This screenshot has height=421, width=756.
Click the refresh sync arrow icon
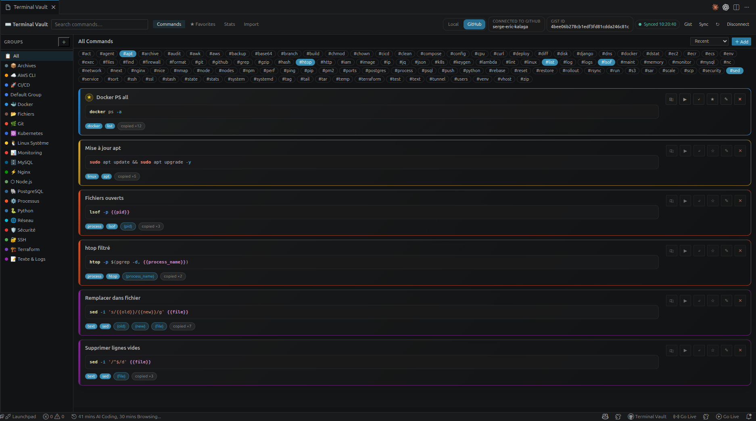click(718, 24)
